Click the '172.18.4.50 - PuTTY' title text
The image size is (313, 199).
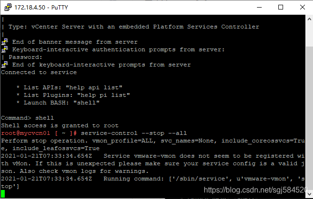(41, 8)
